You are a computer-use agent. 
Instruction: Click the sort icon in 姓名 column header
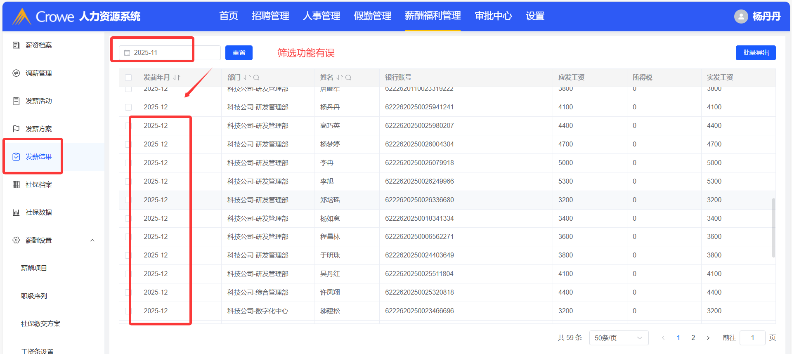click(340, 78)
